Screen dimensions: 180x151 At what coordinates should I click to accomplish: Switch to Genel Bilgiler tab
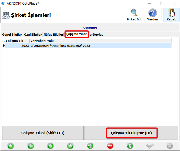coord(12,35)
